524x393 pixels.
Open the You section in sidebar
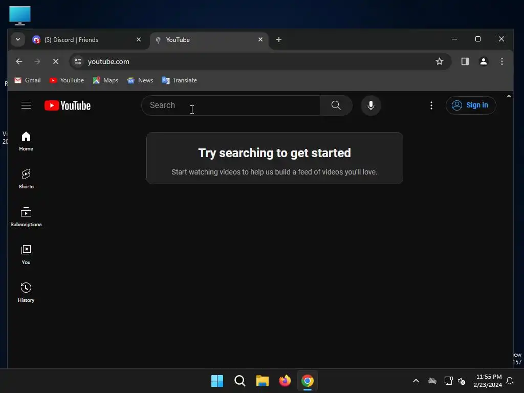26,255
